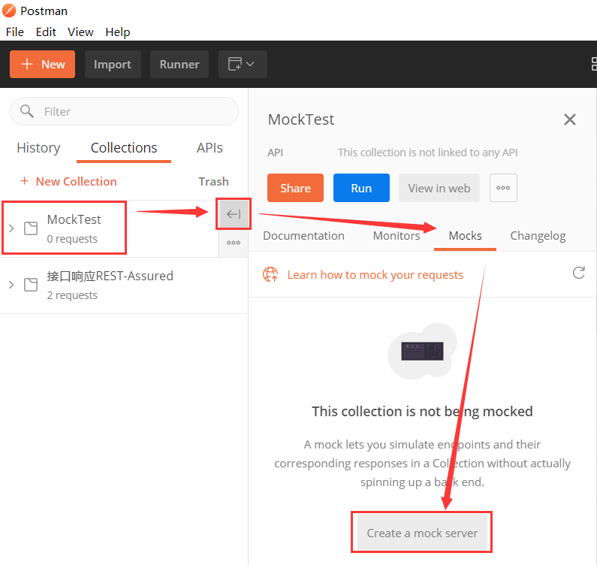Expand the MockTest collection chevron

click(x=11, y=228)
